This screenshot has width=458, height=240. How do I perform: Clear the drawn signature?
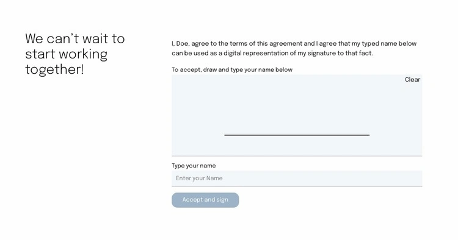(x=412, y=80)
